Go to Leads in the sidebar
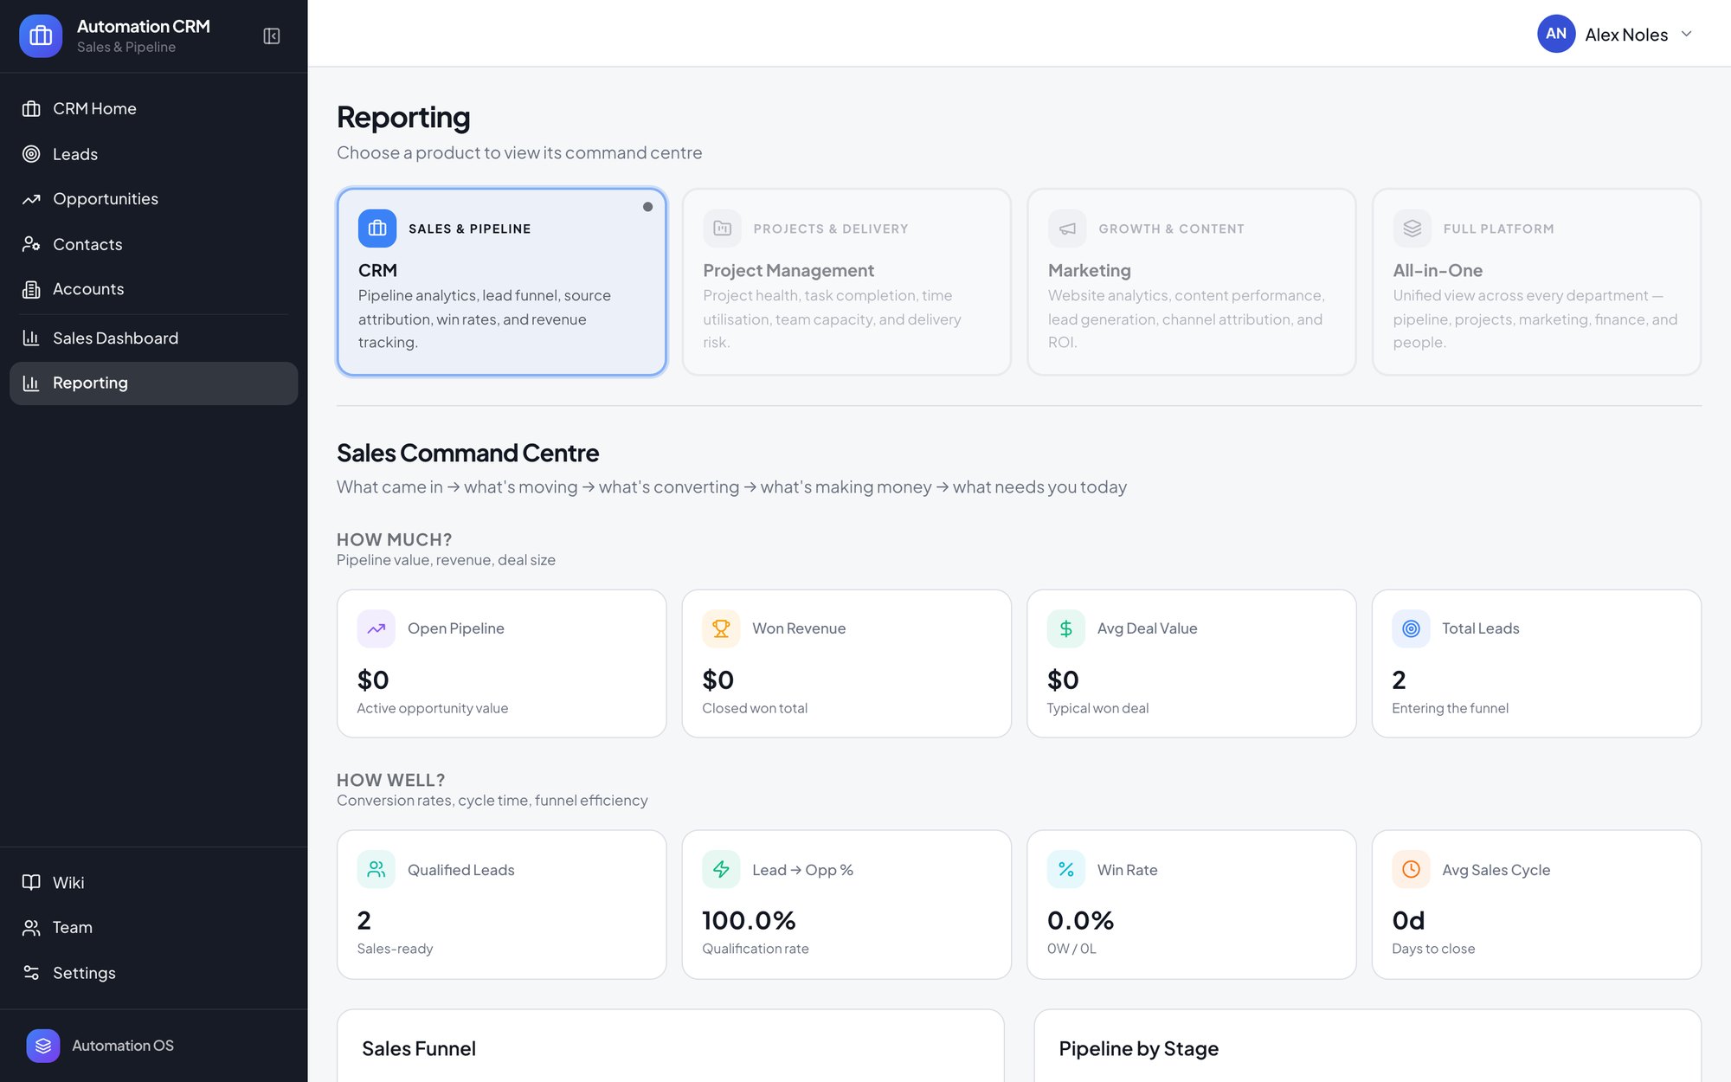 pyautogui.click(x=153, y=154)
